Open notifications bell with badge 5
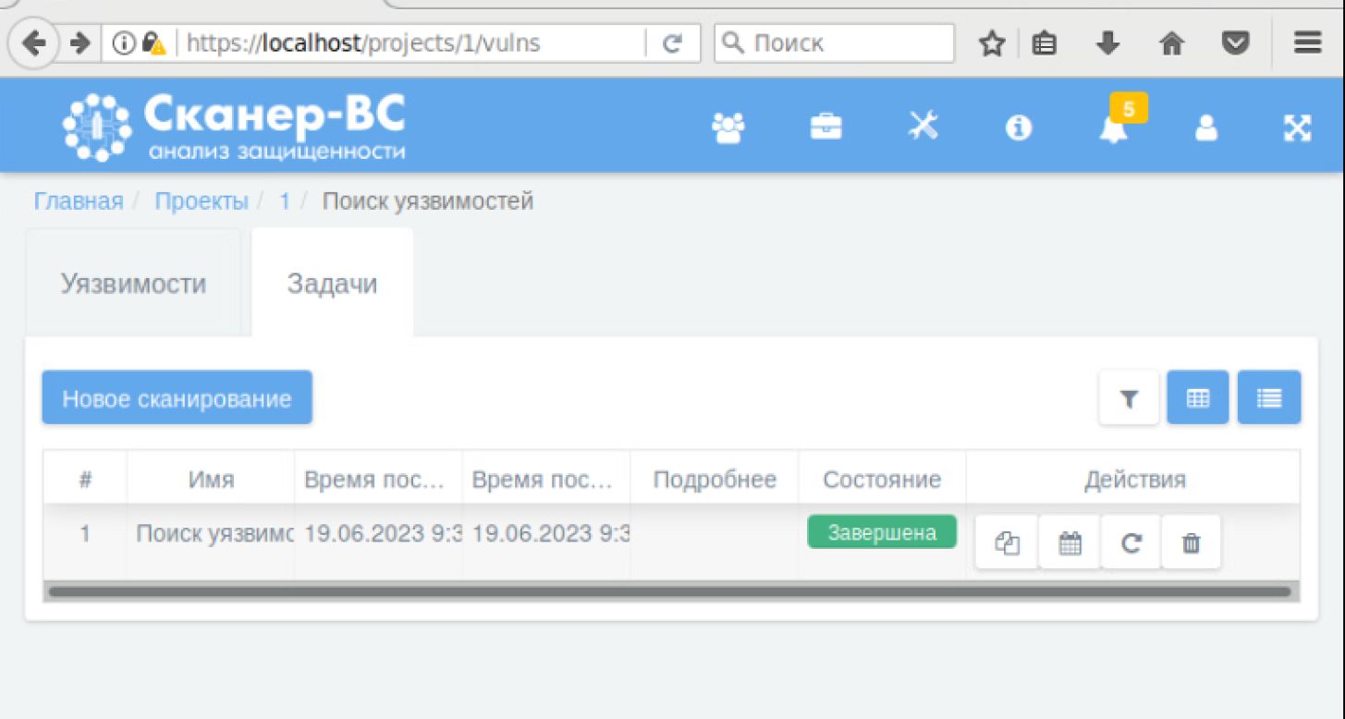This screenshot has height=719, width=1345. pos(1114,128)
